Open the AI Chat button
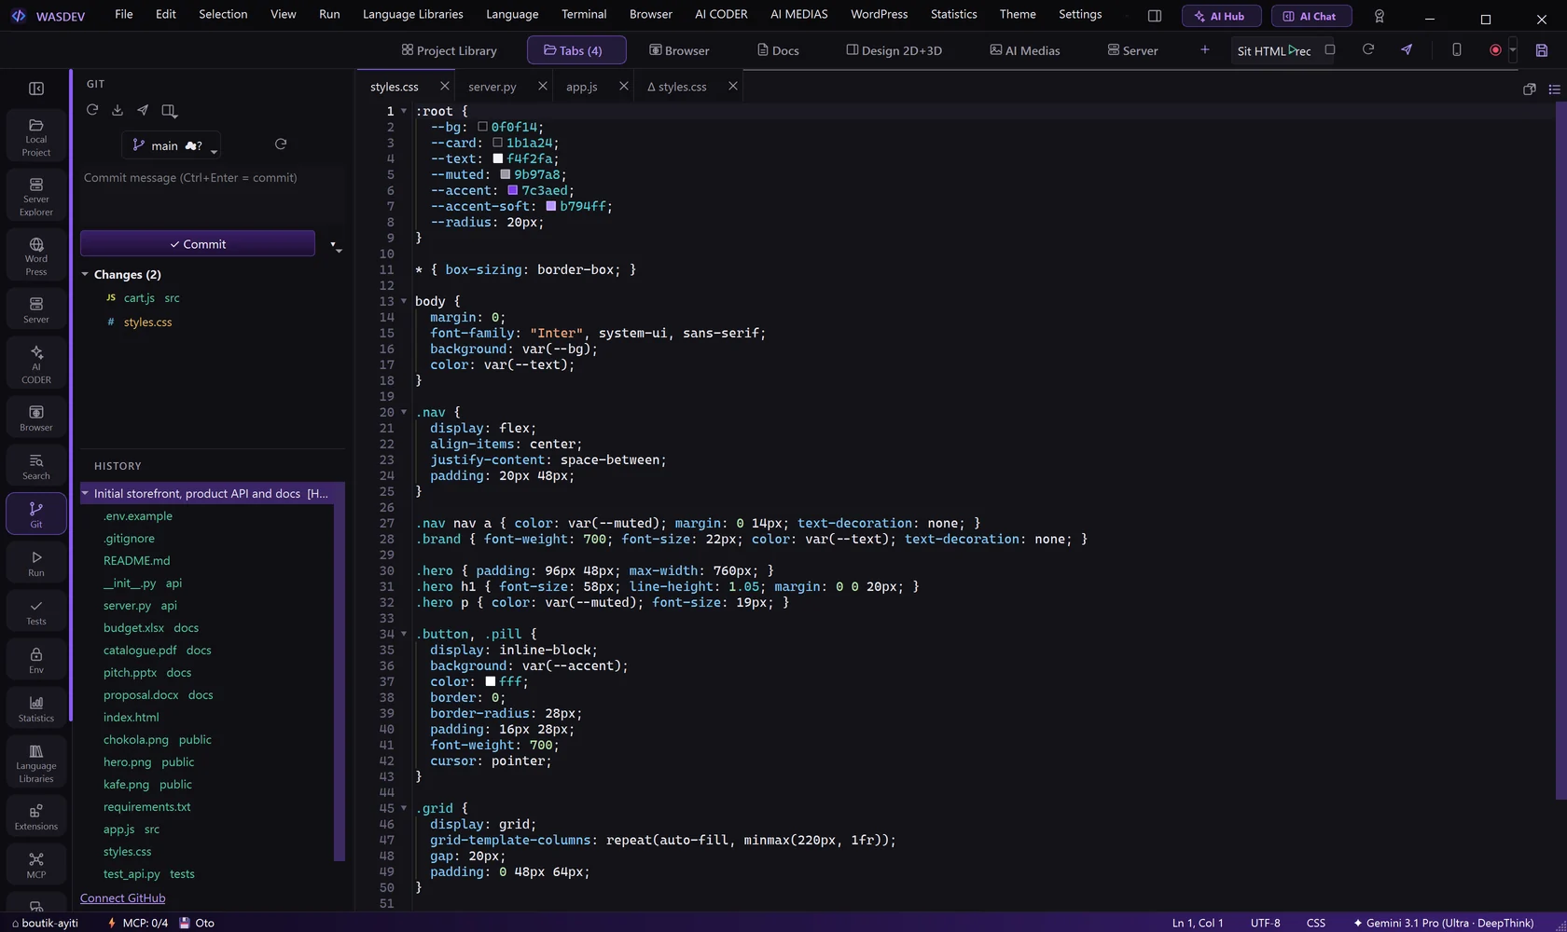This screenshot has width=1567, height=932. tap(1311, 16)
